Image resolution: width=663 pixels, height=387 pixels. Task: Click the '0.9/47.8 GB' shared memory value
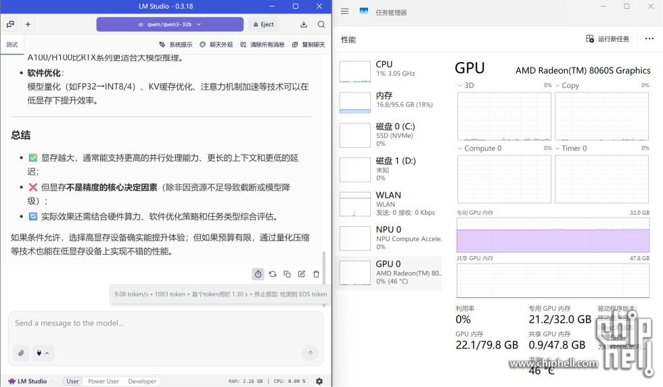tap(557, 345)
